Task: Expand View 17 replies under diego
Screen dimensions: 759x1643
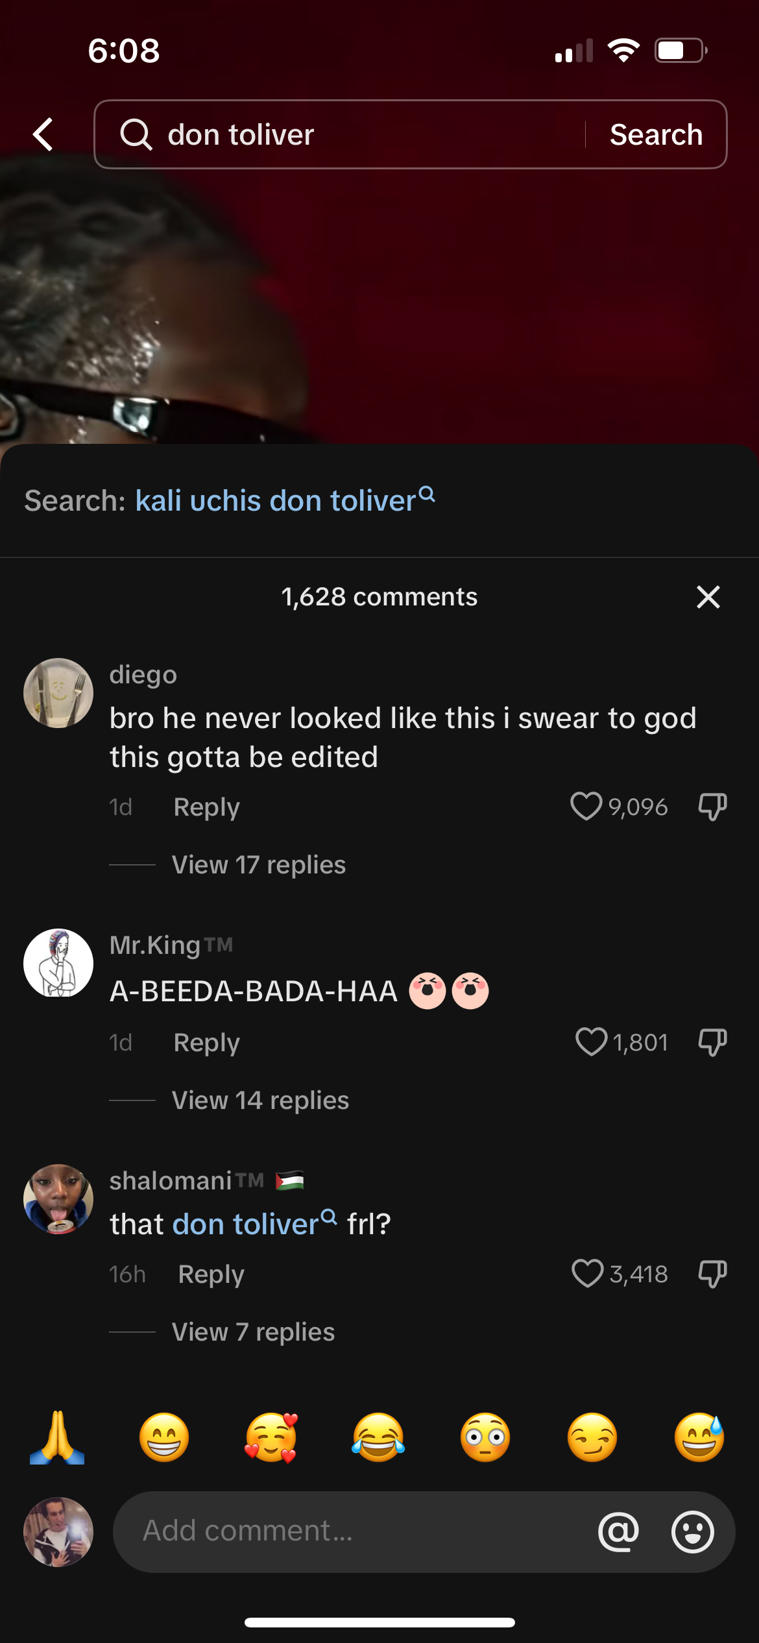Action: click(x=258, y=865)
